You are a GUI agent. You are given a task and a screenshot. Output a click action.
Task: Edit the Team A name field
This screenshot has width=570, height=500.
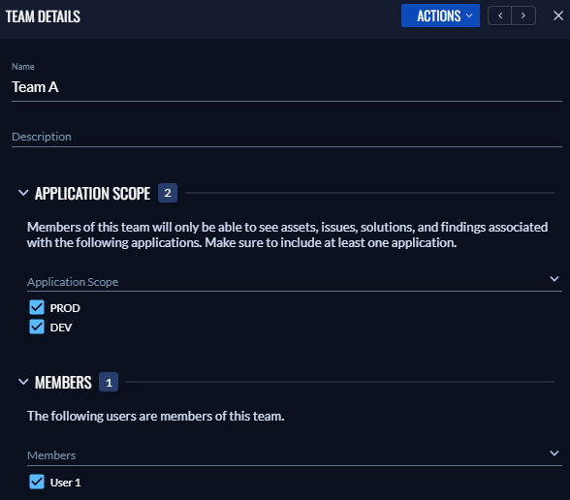(287, 87)
